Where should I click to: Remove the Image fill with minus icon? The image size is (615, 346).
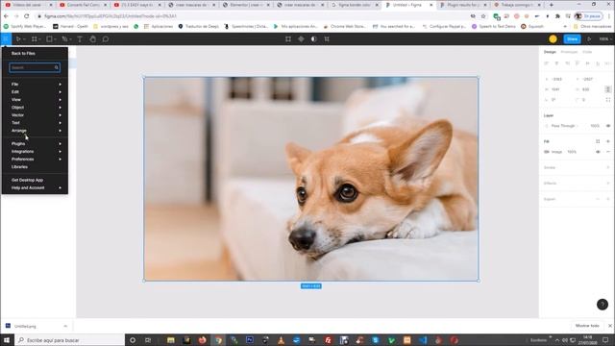(x=608, y=152)
